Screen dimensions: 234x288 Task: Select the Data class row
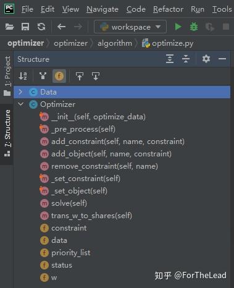(122, 92)
